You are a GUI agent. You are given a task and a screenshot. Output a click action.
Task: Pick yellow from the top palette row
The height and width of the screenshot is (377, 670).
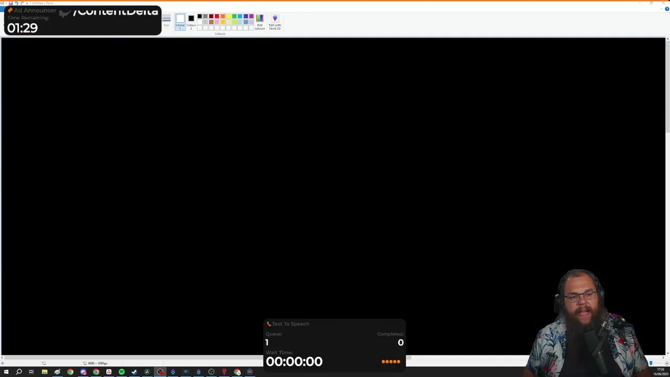coord(228,16)
